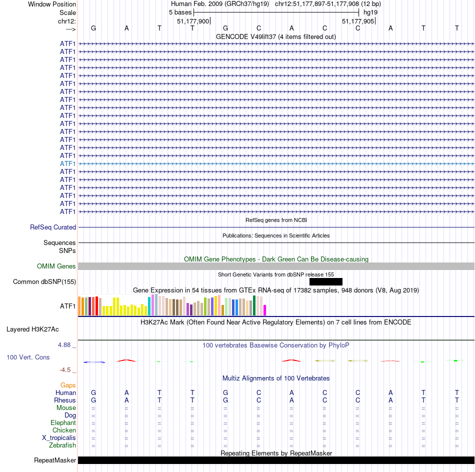Click the 4.88 PhyloP upper scale value
This screenshot has width=475, height=472.
64,345
